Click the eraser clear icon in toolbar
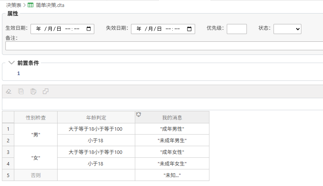Viewport: 323px width, 186px height. click(x=8, y=91)
